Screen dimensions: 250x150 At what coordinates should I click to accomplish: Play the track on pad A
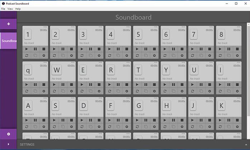tap(27, 120)
